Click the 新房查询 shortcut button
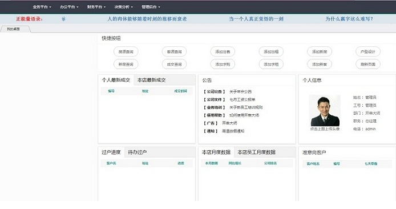The image size is (396, 209). click(126, 64)
